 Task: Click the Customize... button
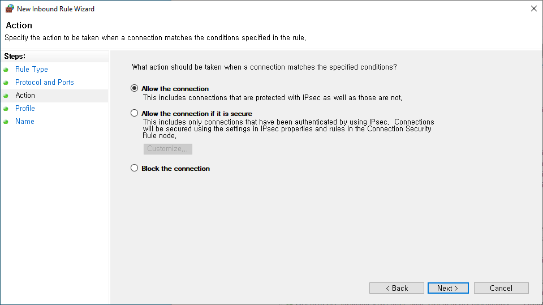pos(167,149)
